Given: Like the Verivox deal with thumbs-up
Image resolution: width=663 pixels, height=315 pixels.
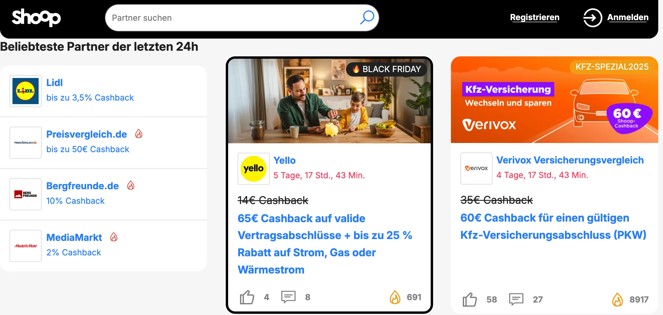Looking at the screenshot, I should coord(470,300).
